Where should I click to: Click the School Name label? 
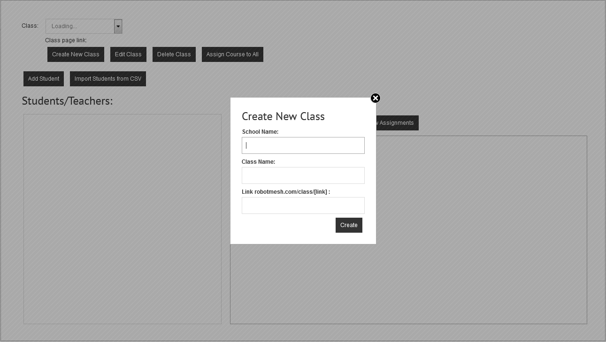click(260, 132)
